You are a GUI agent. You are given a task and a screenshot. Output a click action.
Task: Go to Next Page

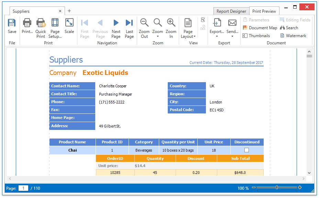[x=116, y=26]
